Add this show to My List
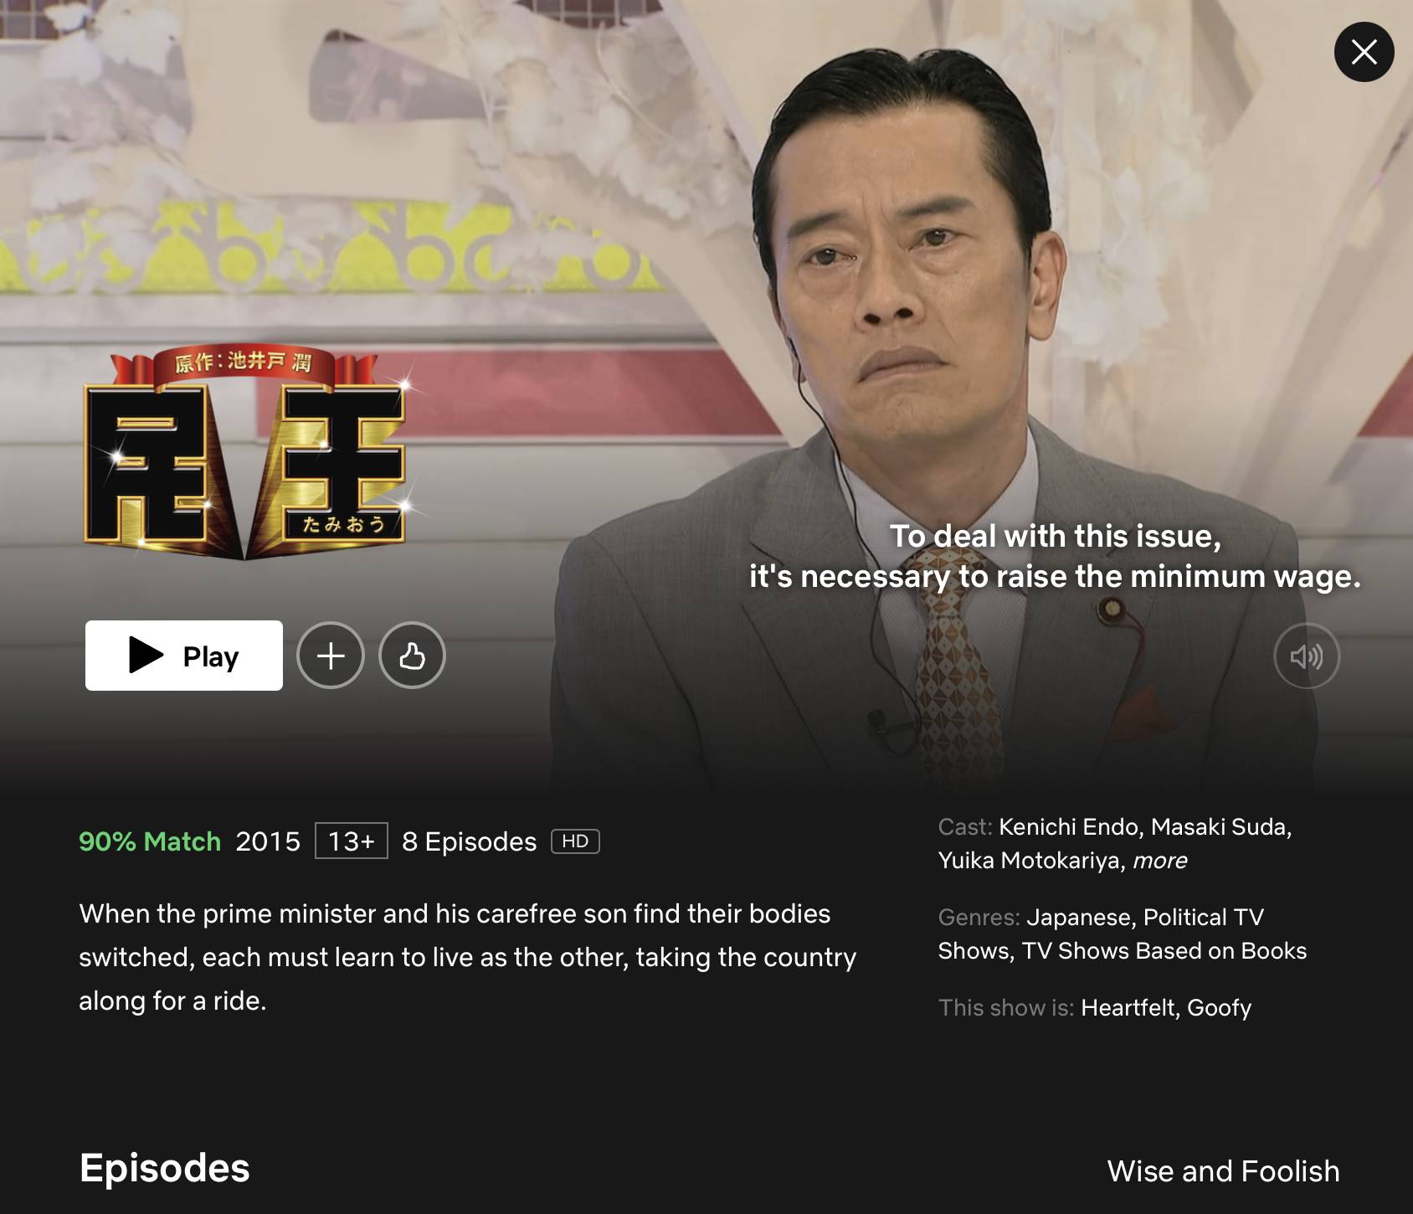1413x1214 pixels. 331,656
